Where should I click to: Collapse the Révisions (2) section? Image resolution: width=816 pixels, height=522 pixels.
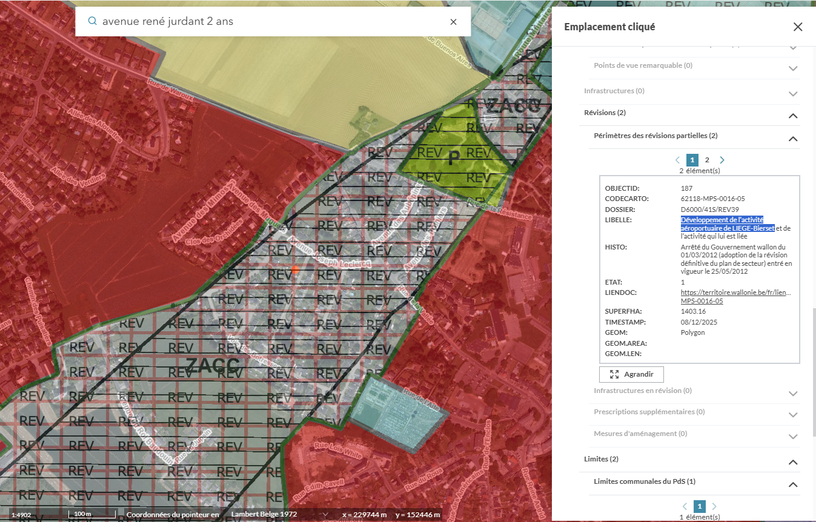[x=792, y=116]
